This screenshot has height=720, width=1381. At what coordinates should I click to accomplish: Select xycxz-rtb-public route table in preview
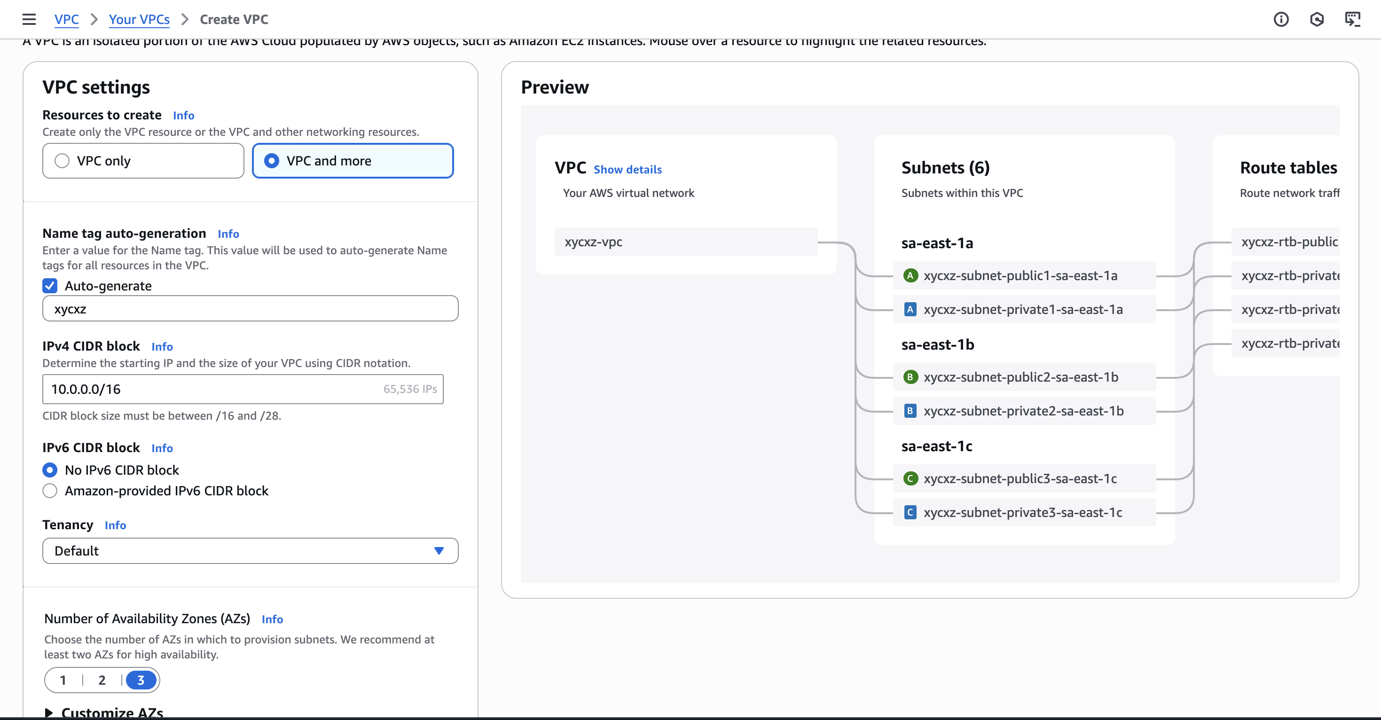pos(1289,242)
